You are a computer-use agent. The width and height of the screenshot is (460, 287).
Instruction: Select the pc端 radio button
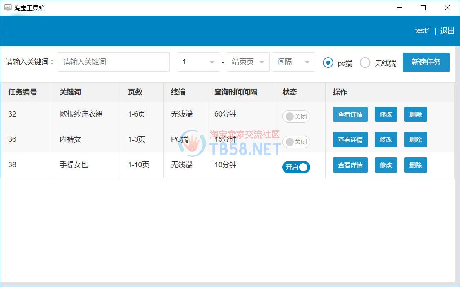click(x=328, y=63)
